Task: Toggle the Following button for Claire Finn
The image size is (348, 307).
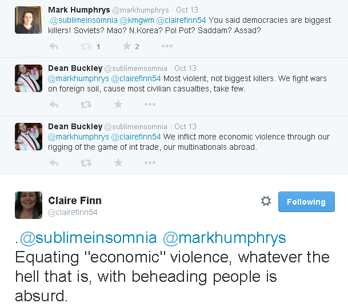Action: (x=306, y=202)
